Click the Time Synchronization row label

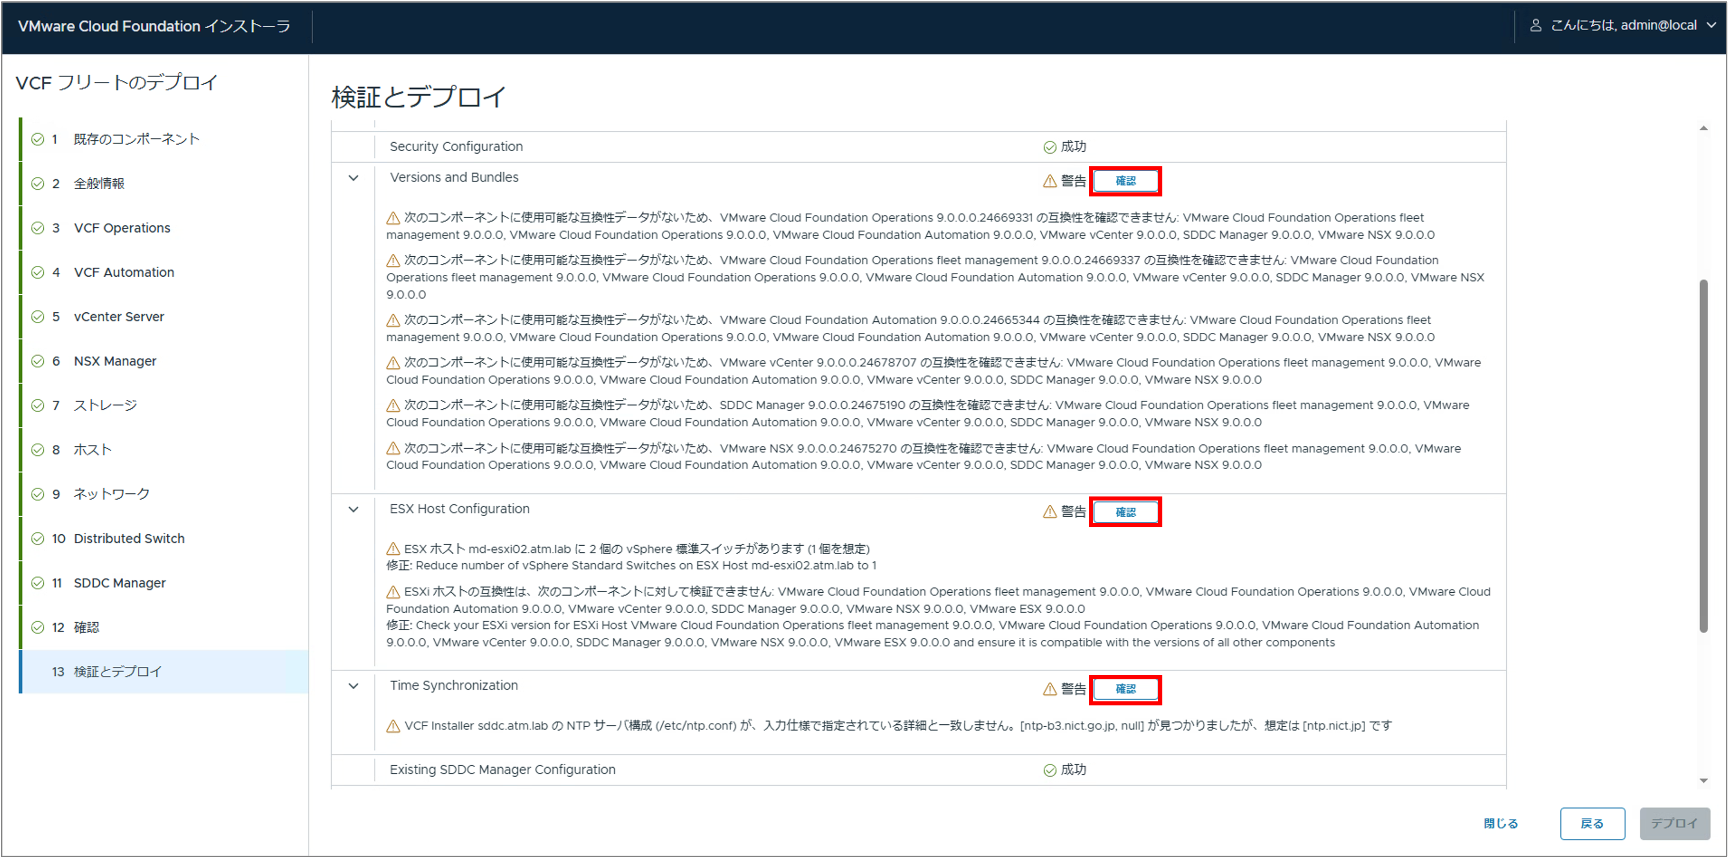(454, 686)
